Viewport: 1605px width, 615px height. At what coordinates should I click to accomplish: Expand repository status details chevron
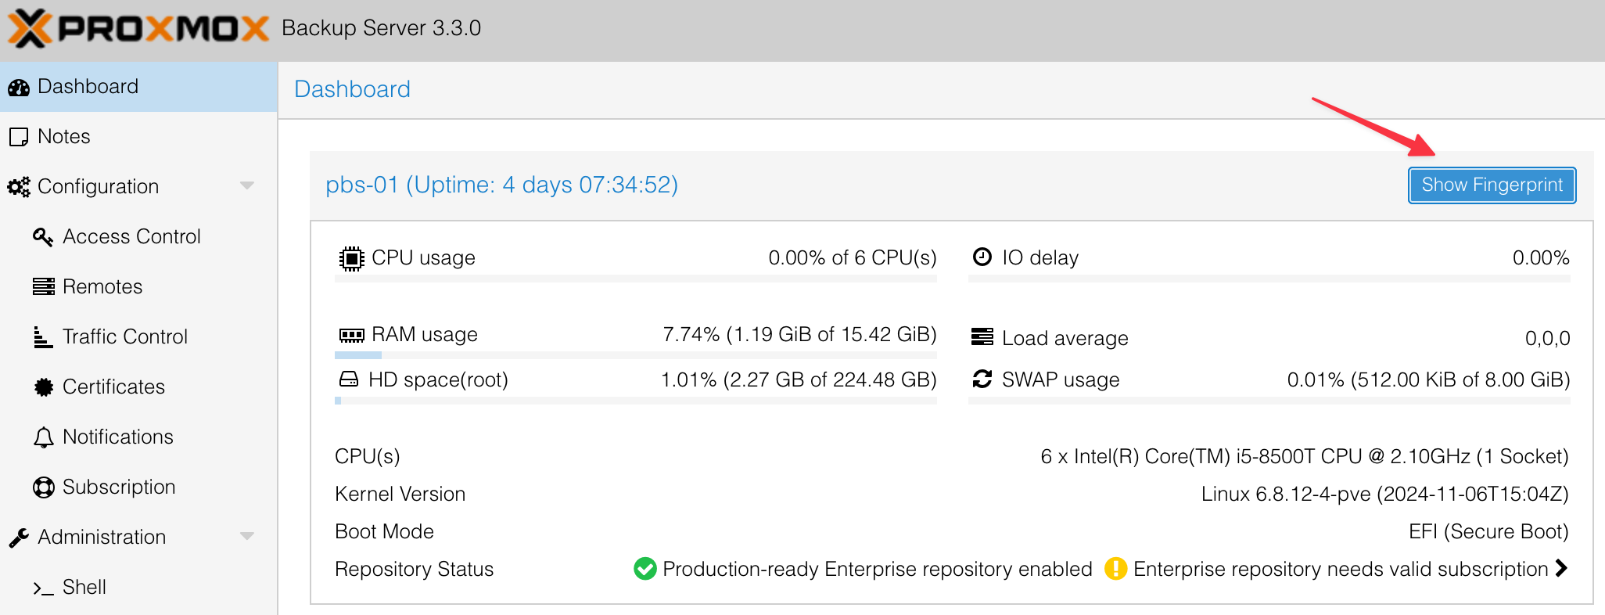point(1561,568)
